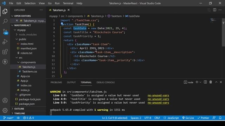Kill the terminal with trash icon
This screenshot has height=126, width=225.
pyautogui.click(x=211, y=82)
